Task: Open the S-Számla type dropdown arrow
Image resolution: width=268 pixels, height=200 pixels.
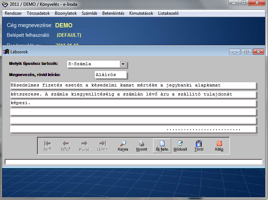Action: pos(123,64)
